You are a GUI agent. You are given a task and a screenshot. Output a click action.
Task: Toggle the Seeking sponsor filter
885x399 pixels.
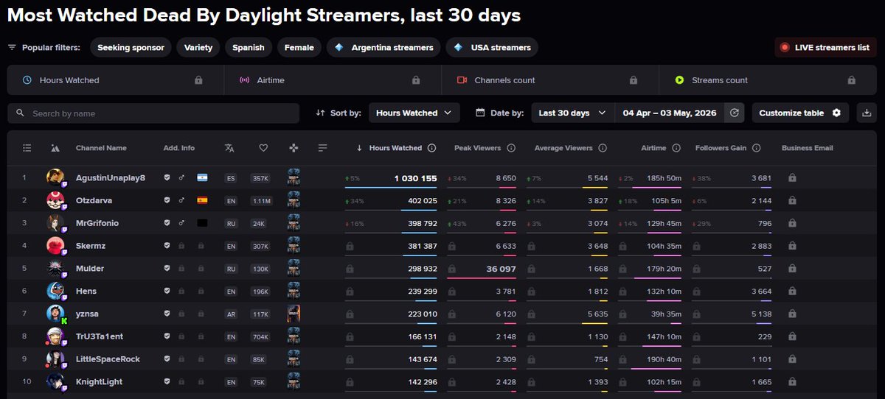[131, 47]
